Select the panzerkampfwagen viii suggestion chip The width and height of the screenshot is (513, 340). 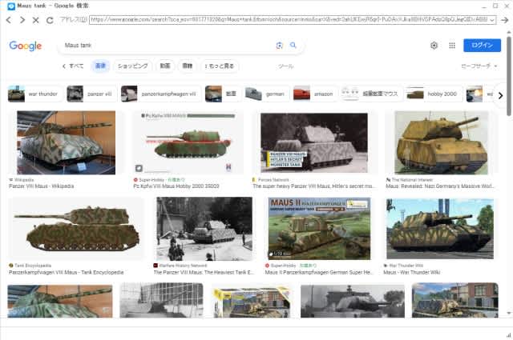point(160,94)
